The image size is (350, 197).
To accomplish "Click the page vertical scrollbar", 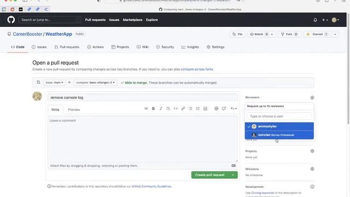I will (348, 68).
